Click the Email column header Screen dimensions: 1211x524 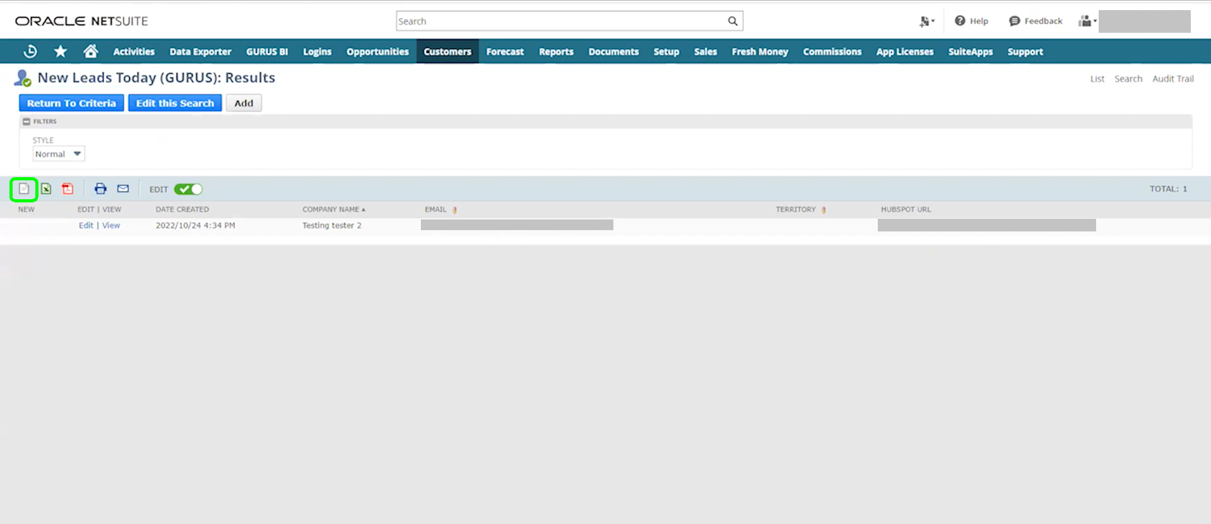[x=435, y=209]
